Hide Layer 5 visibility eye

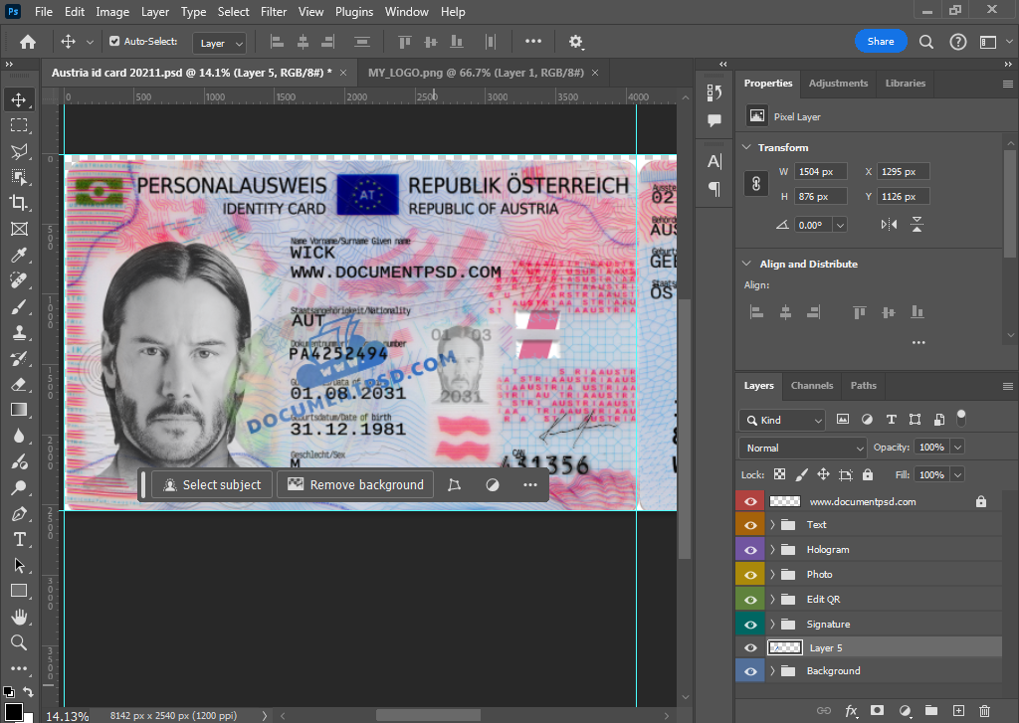(750, 647)
